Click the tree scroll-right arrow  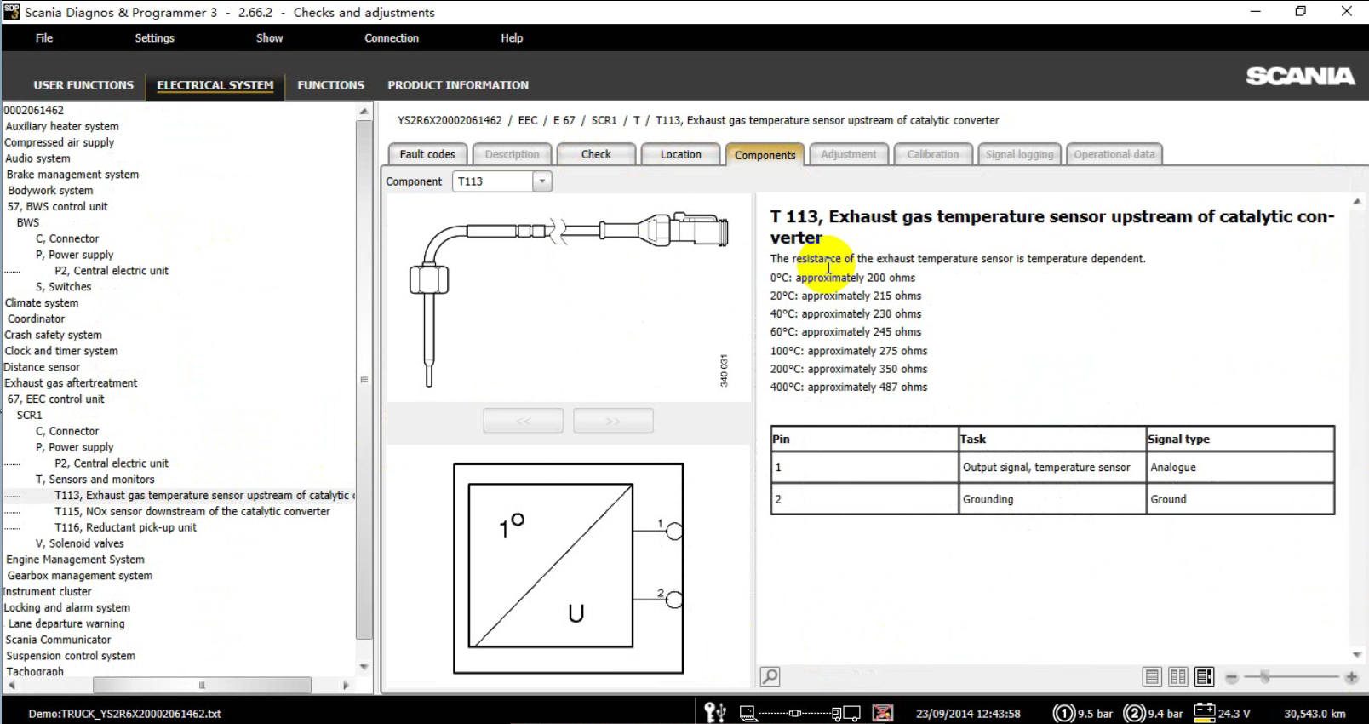click(346, 685)
